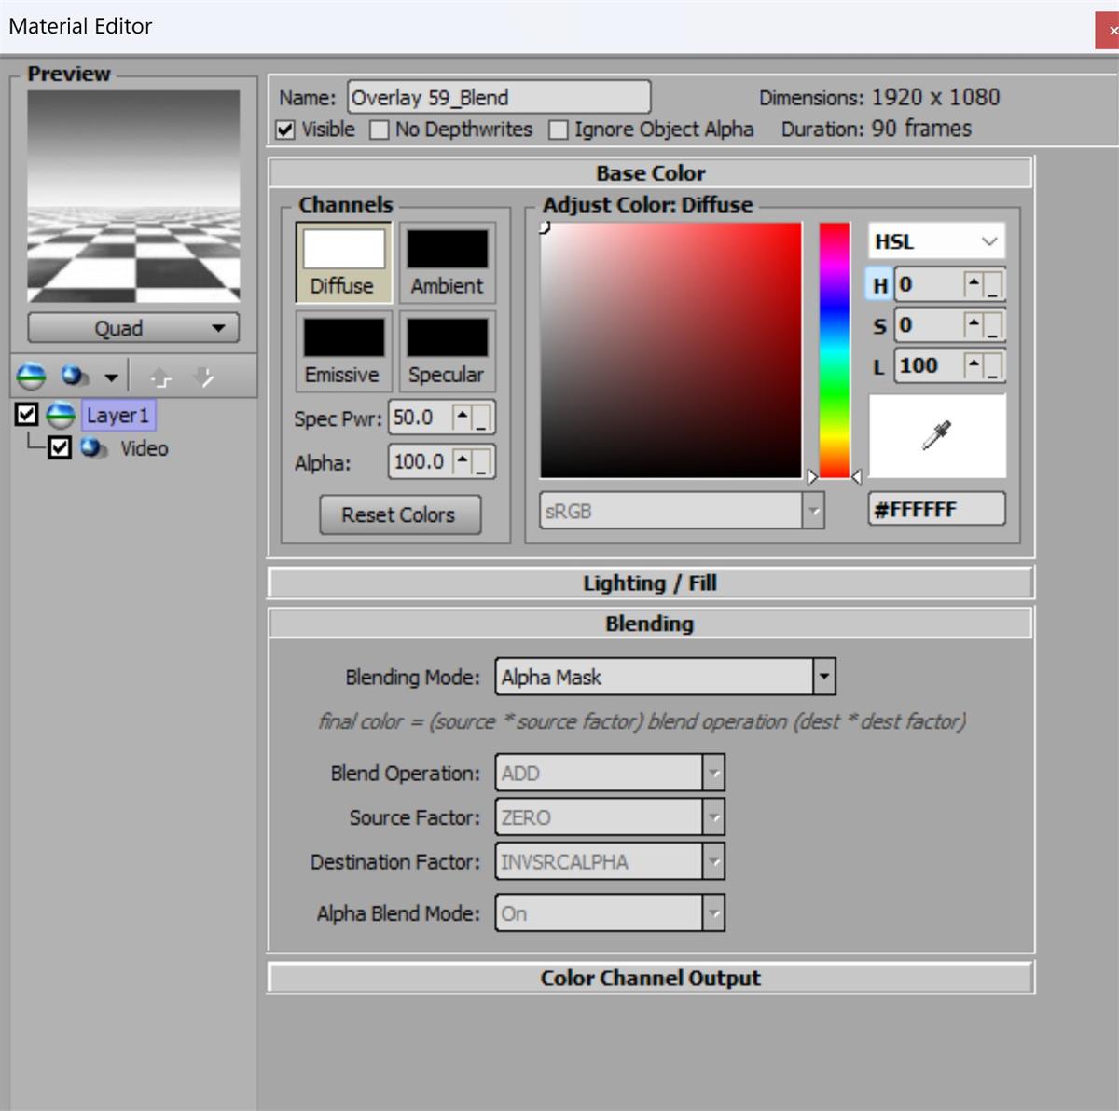This screenshot has height=1111, width=1119.
Task: Open the add texture dropdown arrow
Action: (x=111, y=377)
